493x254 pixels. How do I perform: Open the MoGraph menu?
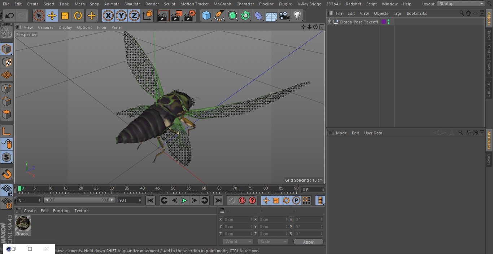tap(222, 4)
